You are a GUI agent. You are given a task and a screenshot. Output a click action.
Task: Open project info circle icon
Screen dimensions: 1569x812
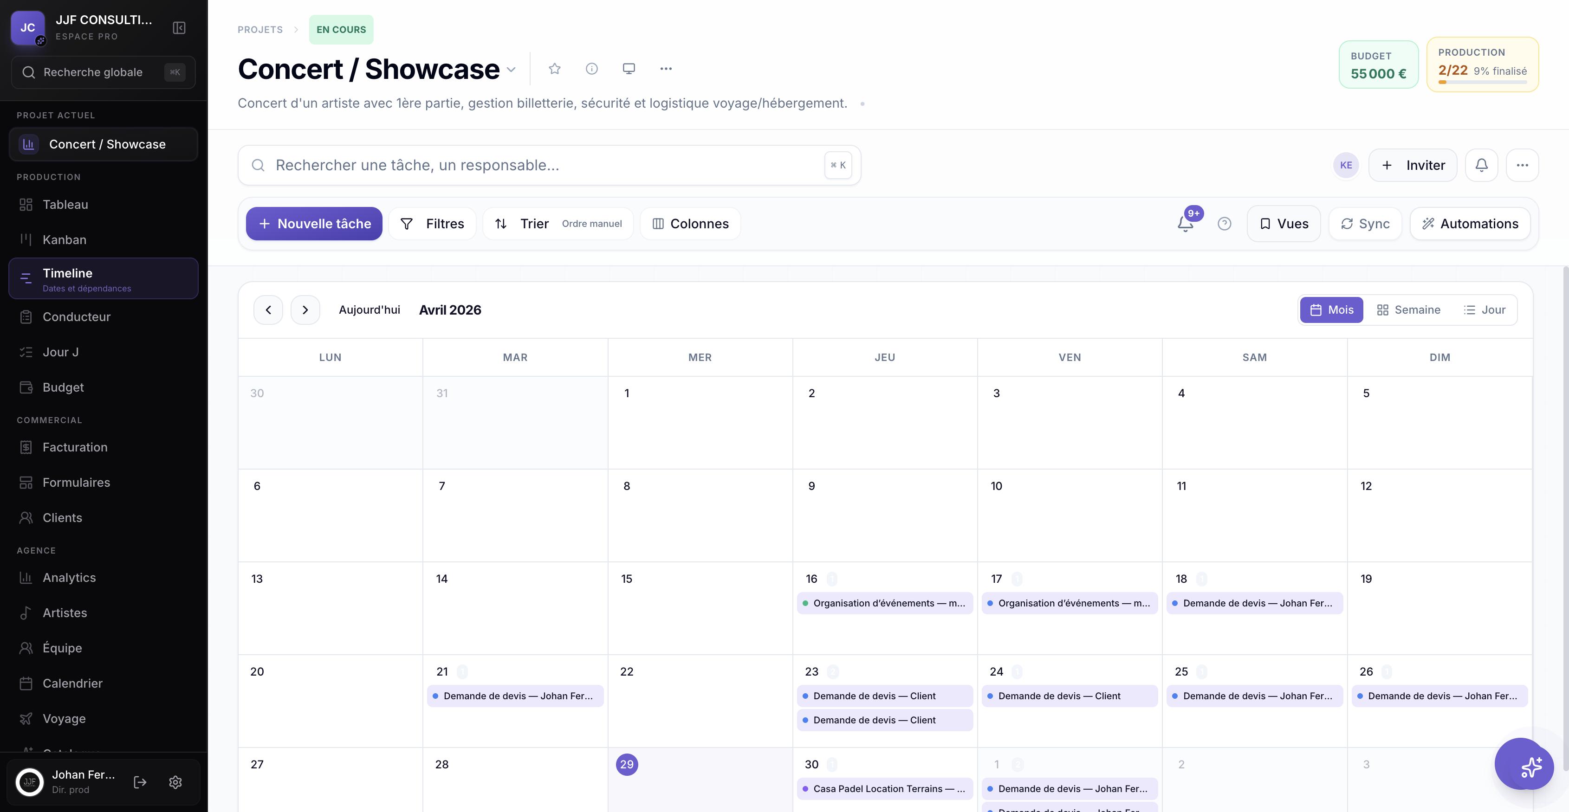[x=591, y=69]
